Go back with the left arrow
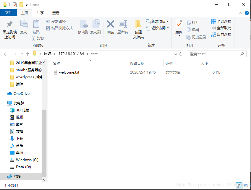251x190 pixels. [6, 54]
